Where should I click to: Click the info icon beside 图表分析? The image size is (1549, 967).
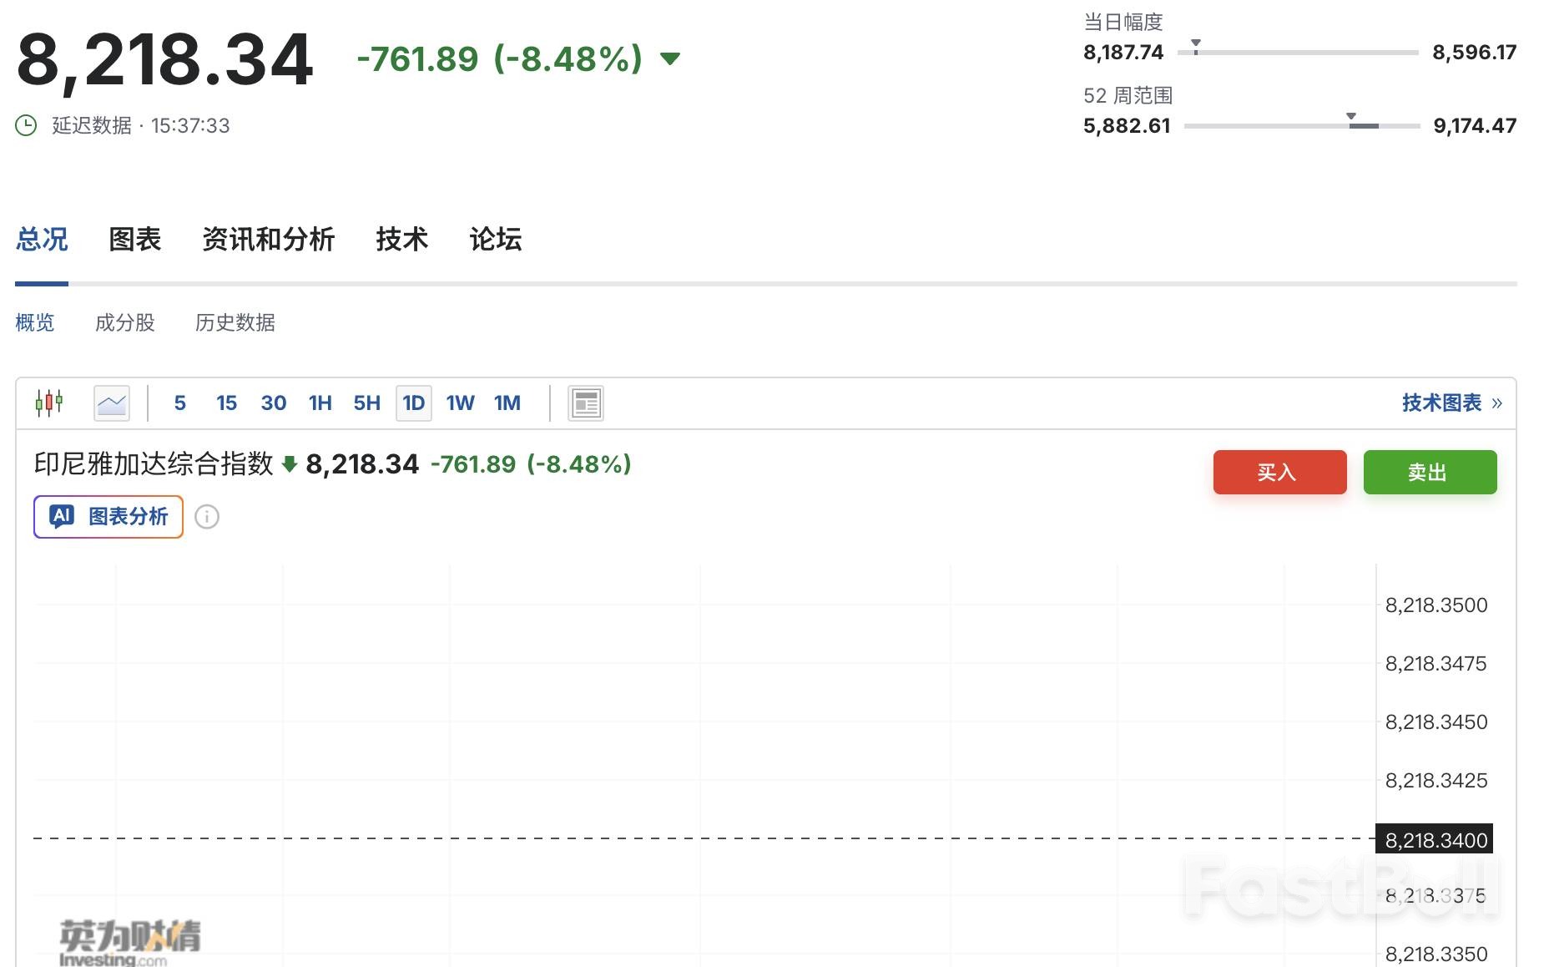pos(207,517)
